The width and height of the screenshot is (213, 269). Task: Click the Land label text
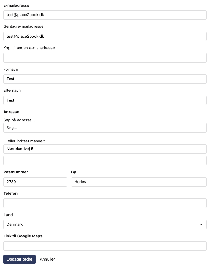click(8, 215)
